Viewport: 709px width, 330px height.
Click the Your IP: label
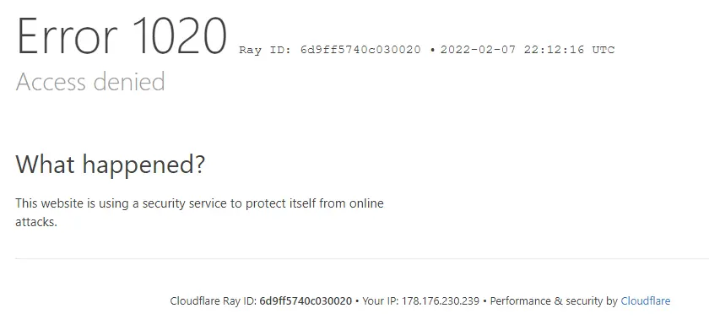(x=381, y=301)
